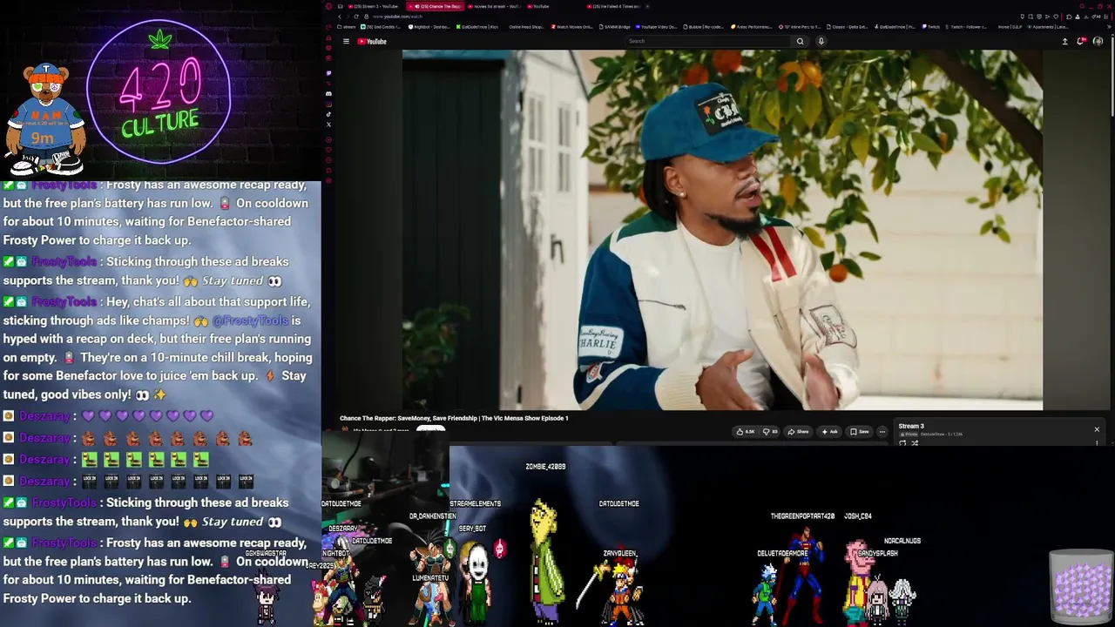Expand the bookmarks bar overflow chevron
This screenshot has height=627, width=1115.
(1109, 27)
